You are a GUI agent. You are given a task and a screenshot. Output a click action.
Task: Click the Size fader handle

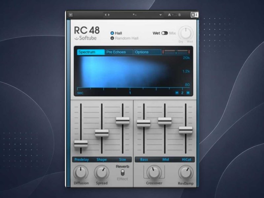[123, 121]
